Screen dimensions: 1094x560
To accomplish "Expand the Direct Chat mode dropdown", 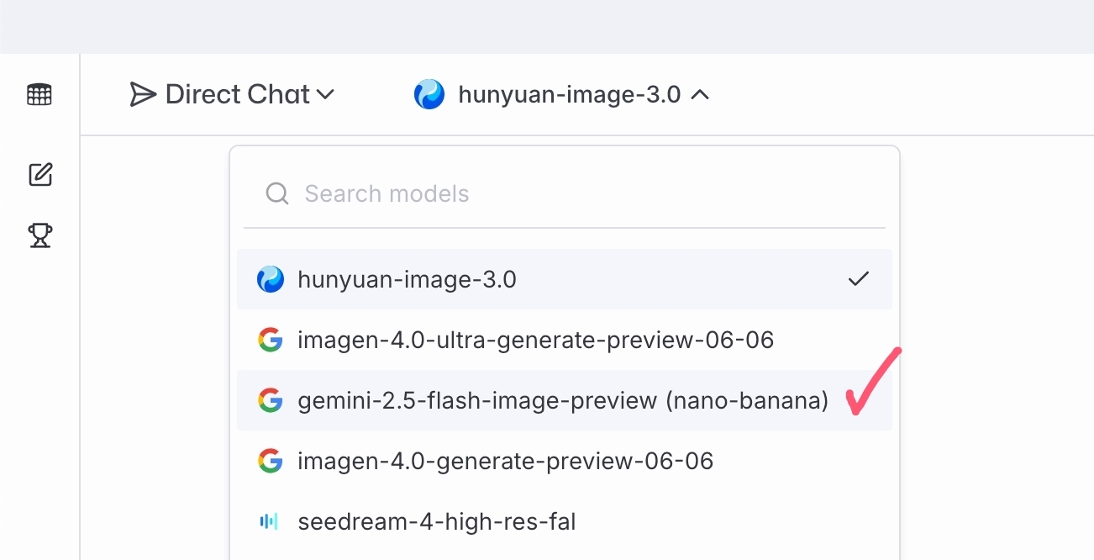I will [x=233, y=94].
